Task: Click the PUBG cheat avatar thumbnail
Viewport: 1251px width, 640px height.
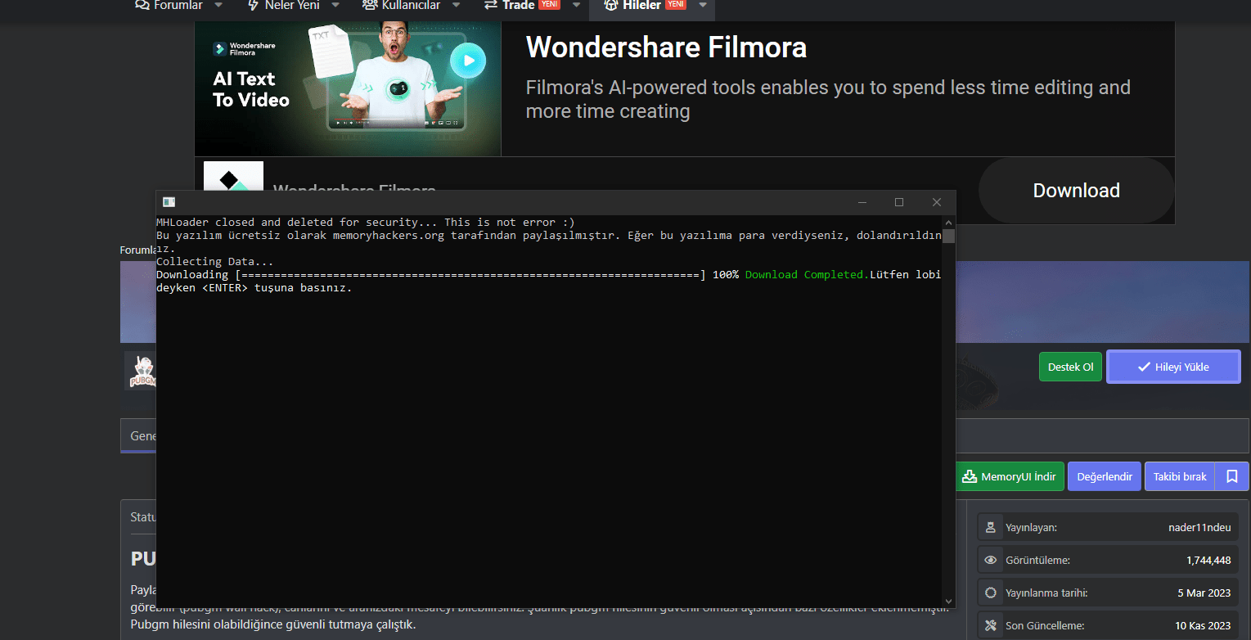Action: 140,371
